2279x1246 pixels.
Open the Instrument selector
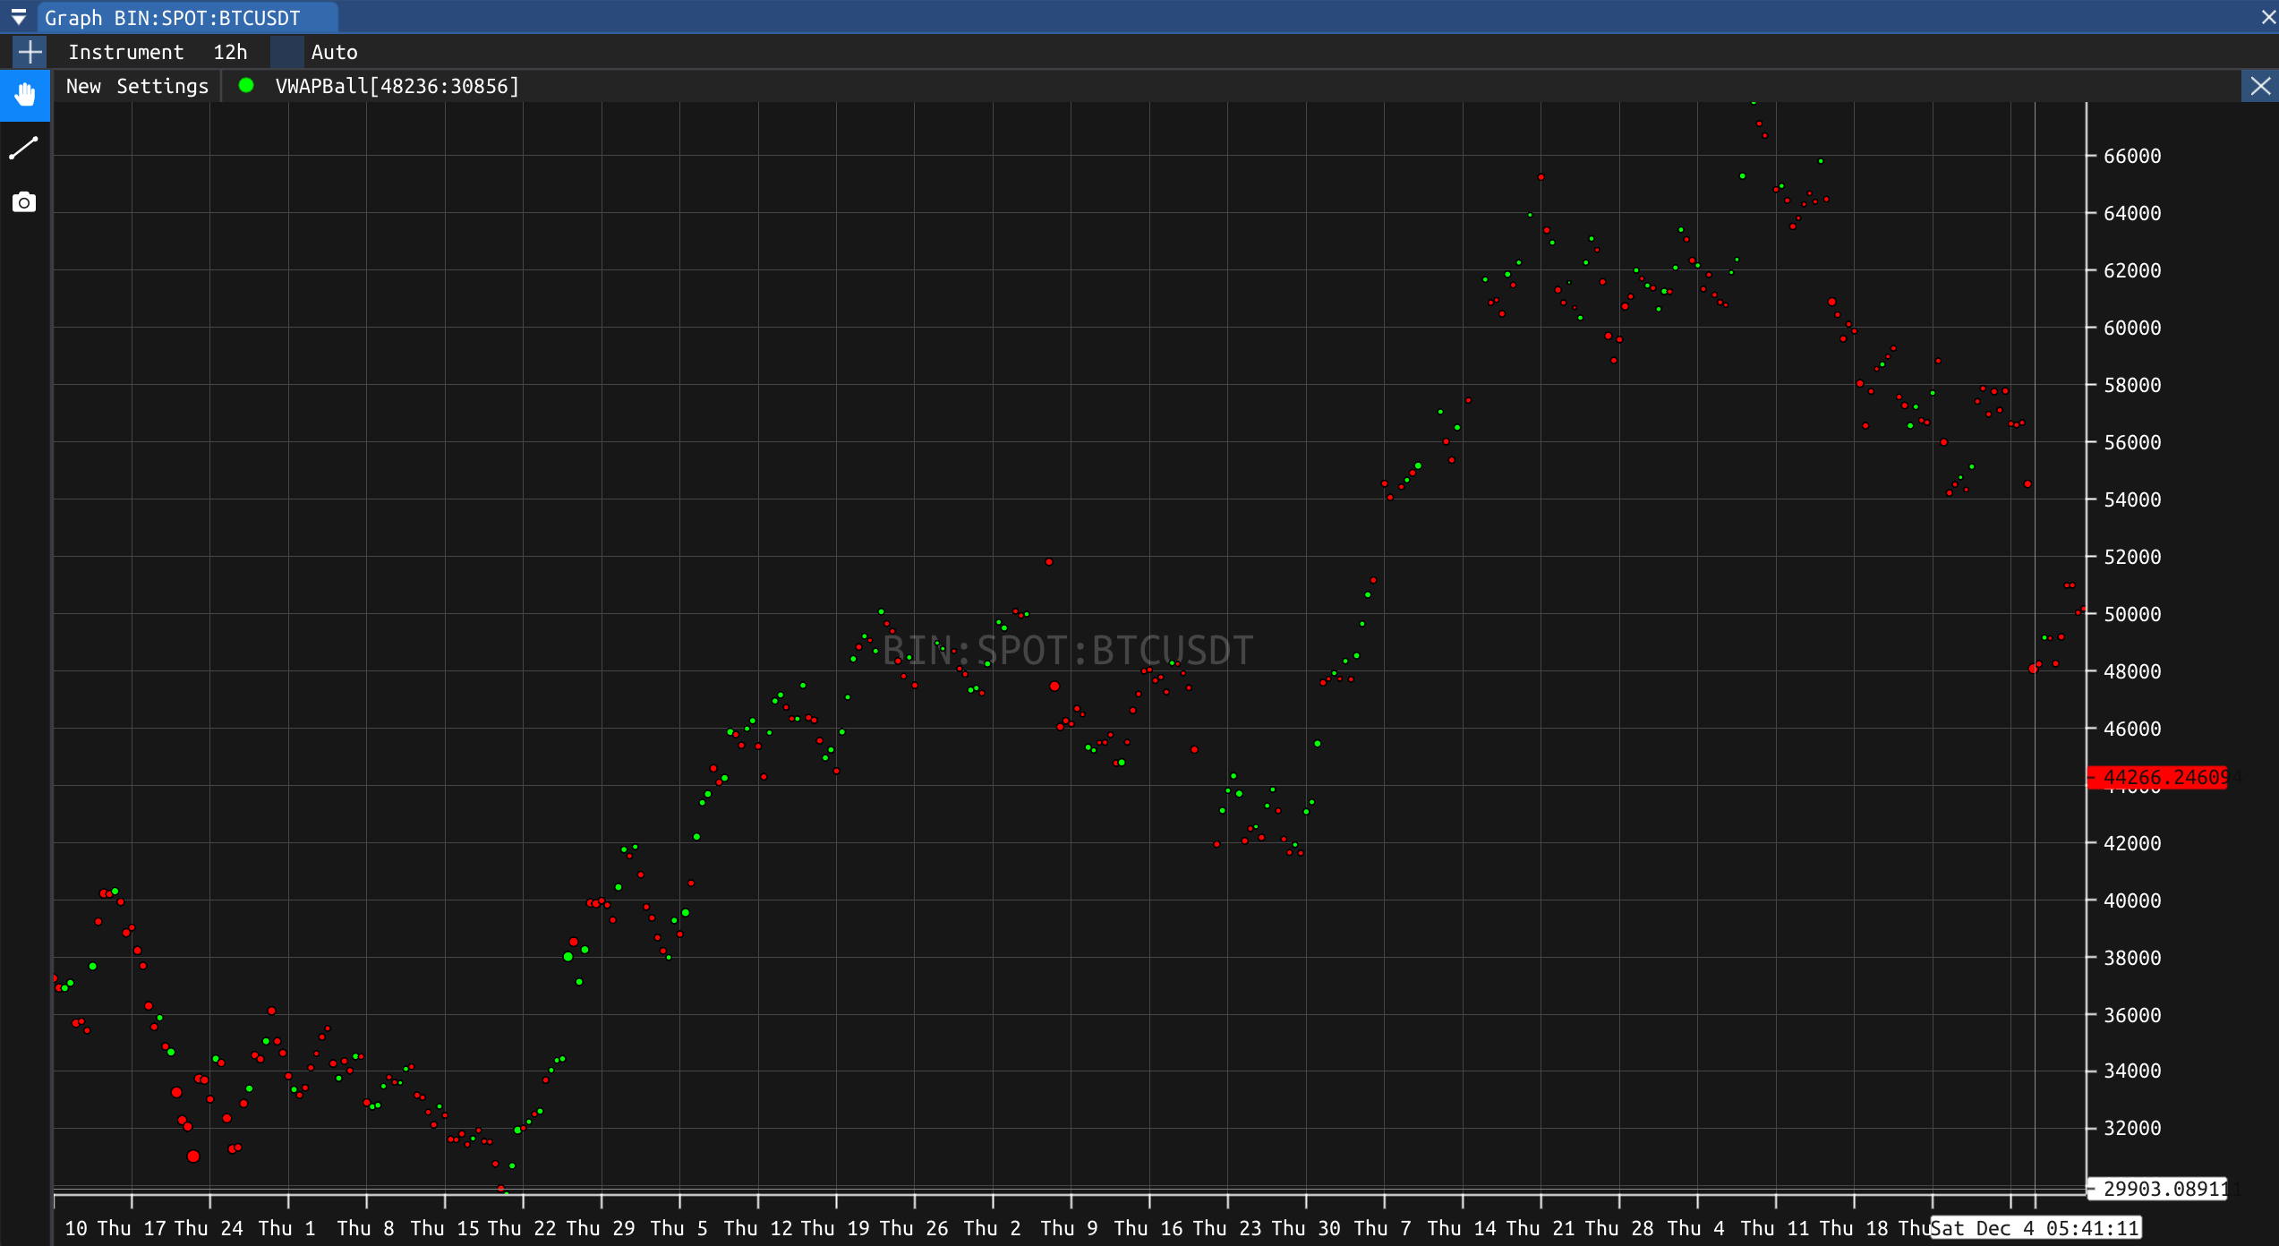126,52
